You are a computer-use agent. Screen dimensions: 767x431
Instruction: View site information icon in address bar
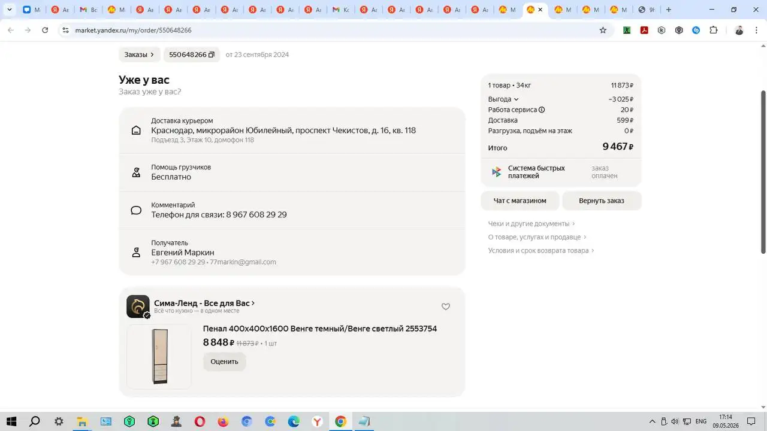tap(65, 30)
